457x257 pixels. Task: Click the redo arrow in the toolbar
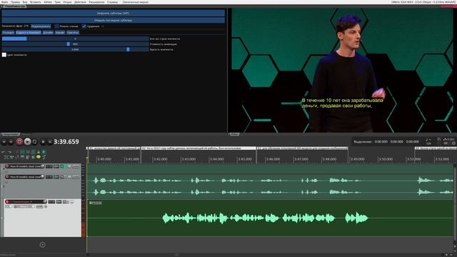pos(9,152)
